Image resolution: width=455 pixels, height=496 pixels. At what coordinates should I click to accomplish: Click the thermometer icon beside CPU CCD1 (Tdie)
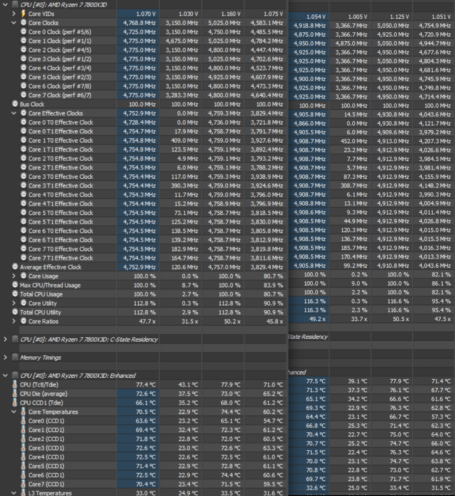[15, 403]
